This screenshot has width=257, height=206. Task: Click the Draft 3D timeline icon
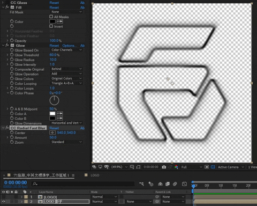(151, 184)
